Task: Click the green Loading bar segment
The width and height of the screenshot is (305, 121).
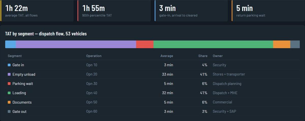Action: [213, 44]
